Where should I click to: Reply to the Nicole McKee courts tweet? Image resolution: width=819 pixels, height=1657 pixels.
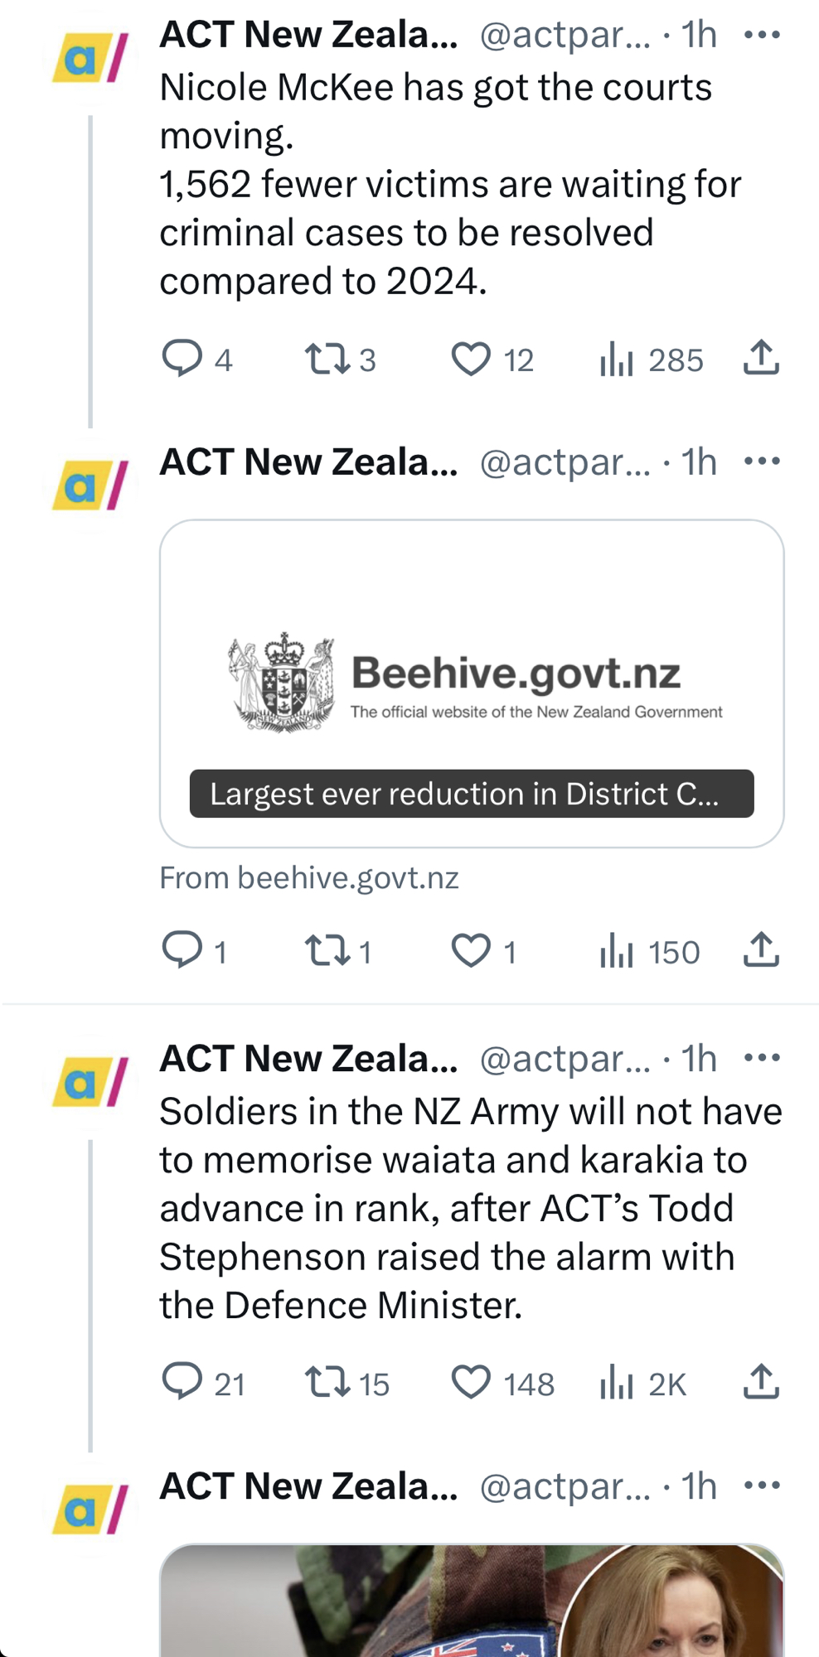coord(182,359)
